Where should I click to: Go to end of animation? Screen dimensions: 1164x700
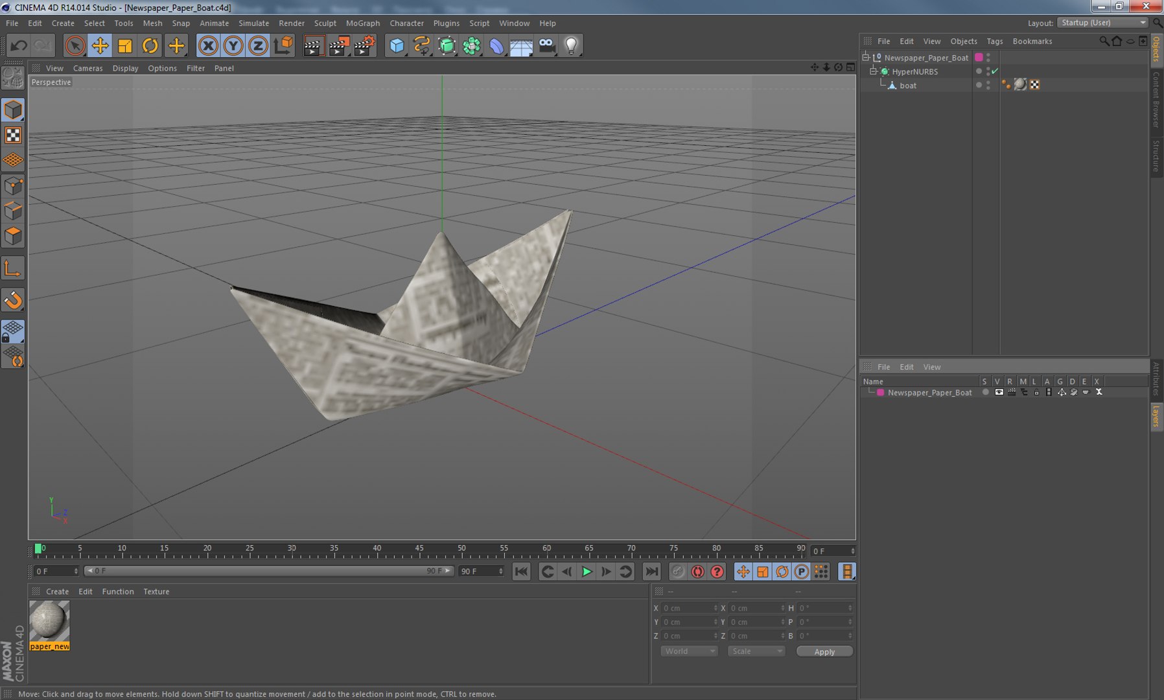(651, 572)
